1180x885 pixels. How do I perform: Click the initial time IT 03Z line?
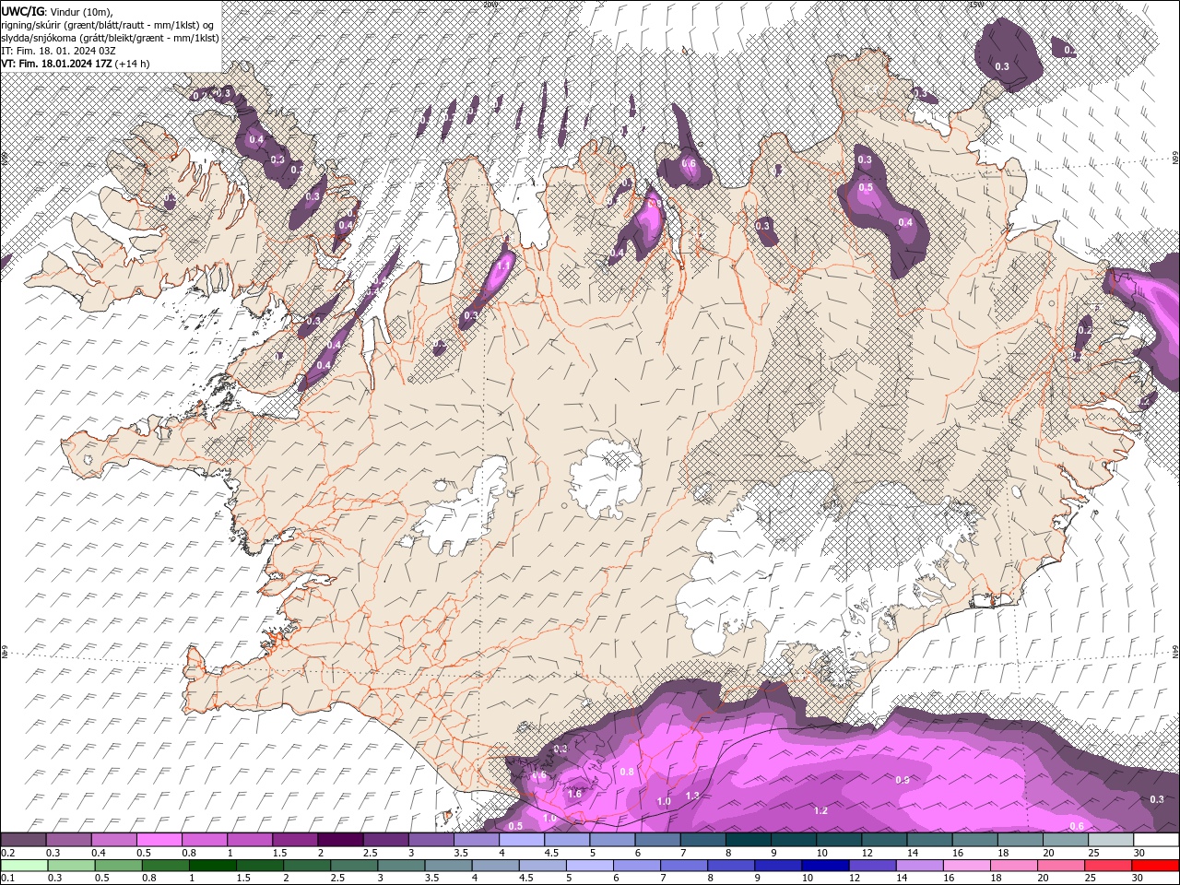58,51
